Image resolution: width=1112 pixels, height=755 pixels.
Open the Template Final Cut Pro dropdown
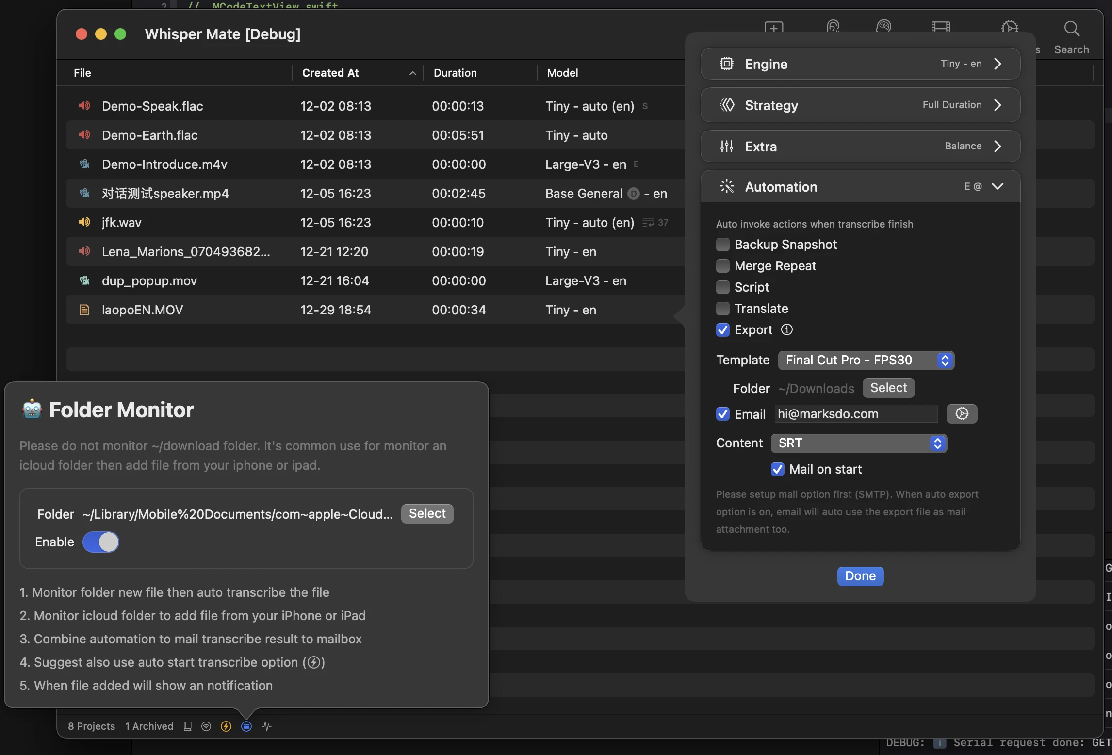pyautogui.click(x=866, y=360)
